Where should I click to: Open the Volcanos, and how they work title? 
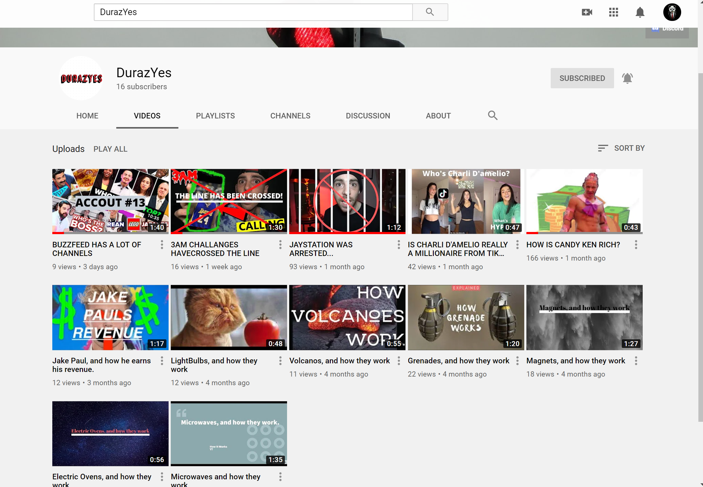click(339, 361)
